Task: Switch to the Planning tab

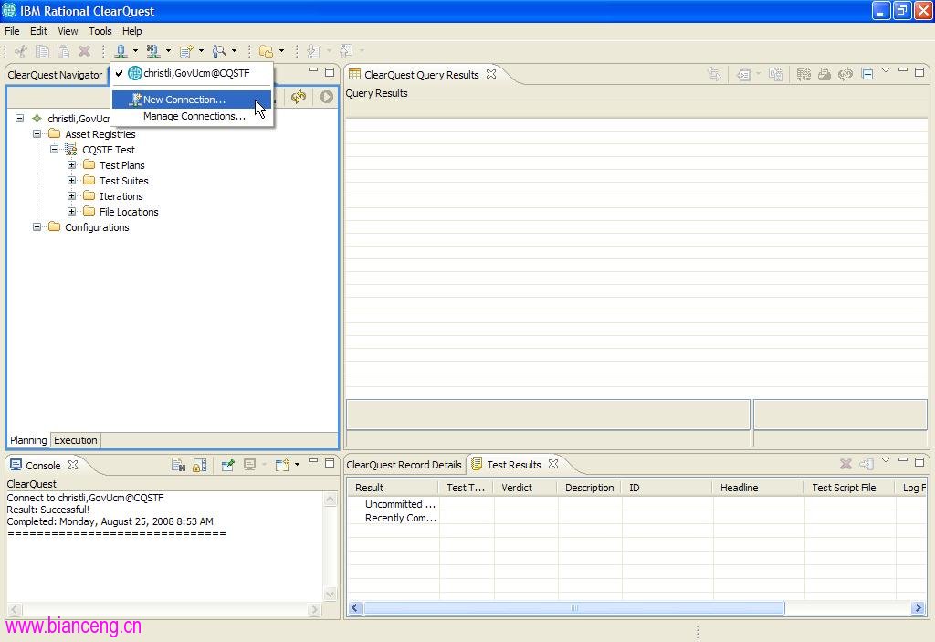Action: click(x=28, y=440)
